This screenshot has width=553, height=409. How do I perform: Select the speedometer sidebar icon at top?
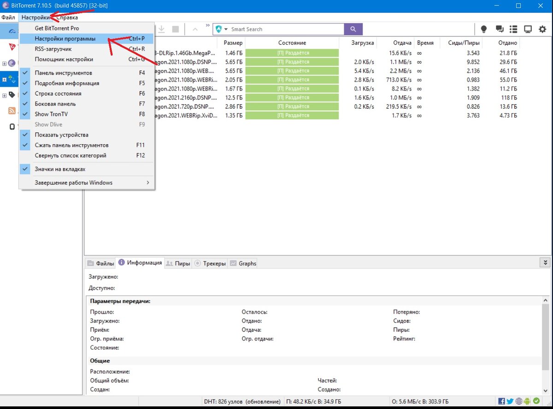(13, 31)
